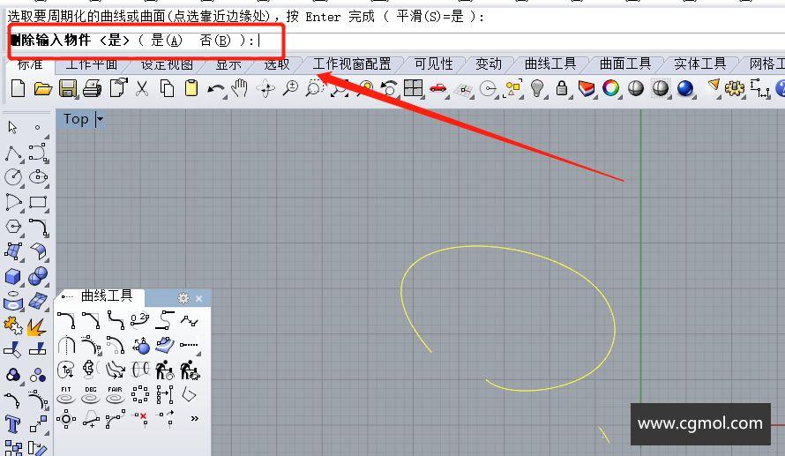Screen dimensions: 785x456
Task: Save the model with the floppy disk icon
Action: tap(68, 88)
